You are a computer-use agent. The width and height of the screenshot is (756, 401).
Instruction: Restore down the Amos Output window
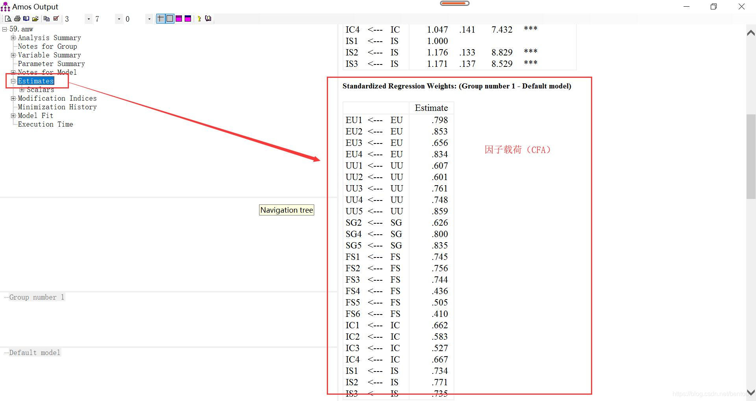(713, 6)
